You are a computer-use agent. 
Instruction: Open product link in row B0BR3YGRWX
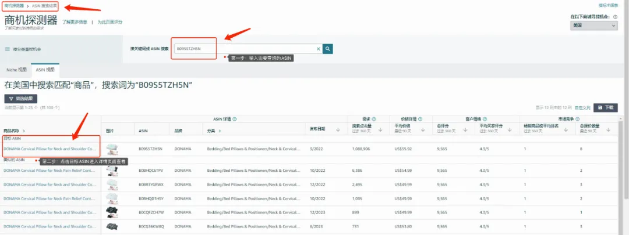coord(50,185)
